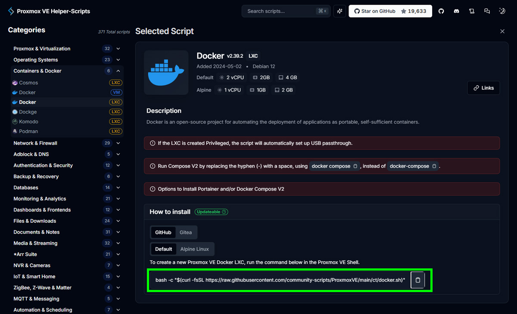517x314 pixels.
Task: Expand Authentication & Security category
Action: point(67,166)
